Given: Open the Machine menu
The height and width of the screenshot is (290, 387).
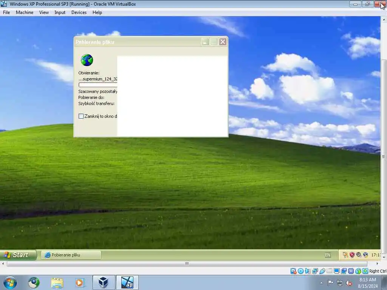Looking at the screenshot, I should click(x=25, y=12).
